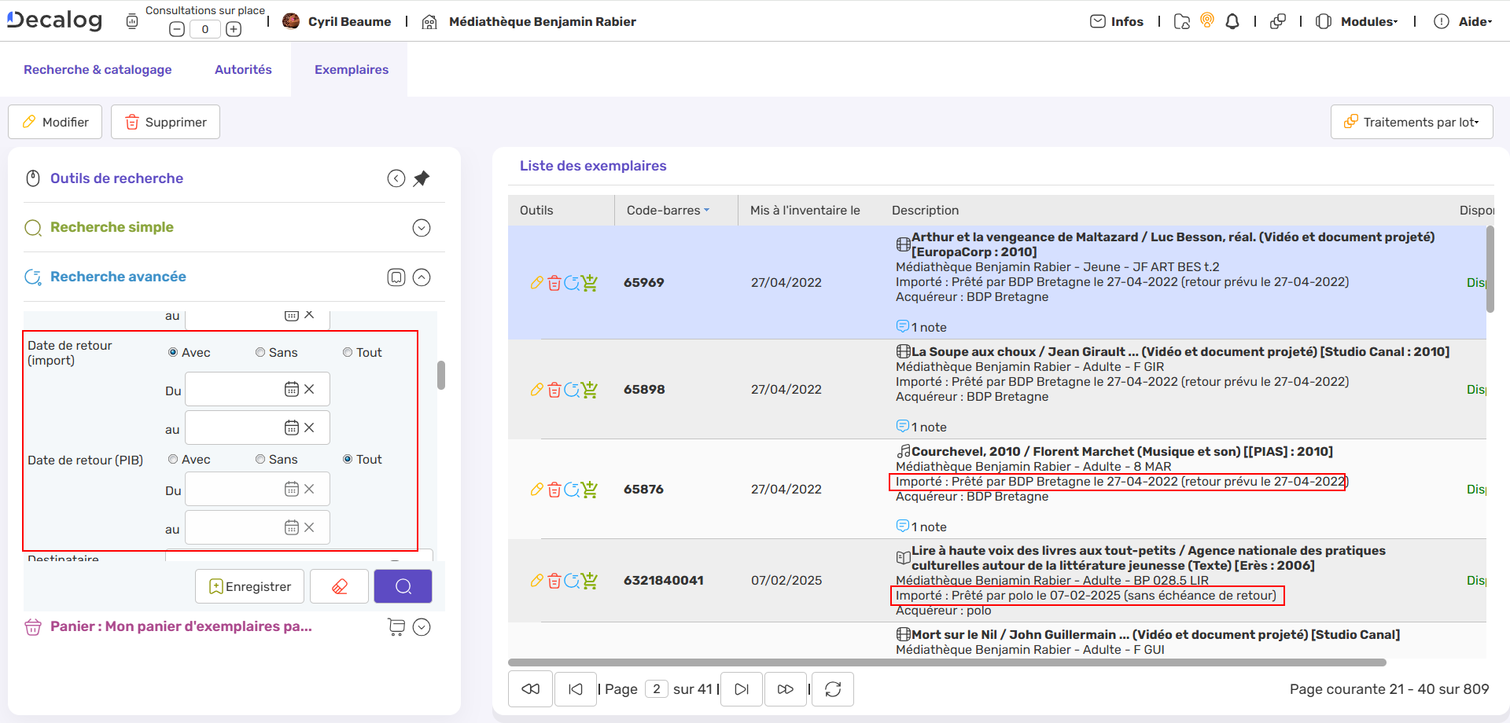Delete exemplaire 65898 via the trash icon

point(554,389)
